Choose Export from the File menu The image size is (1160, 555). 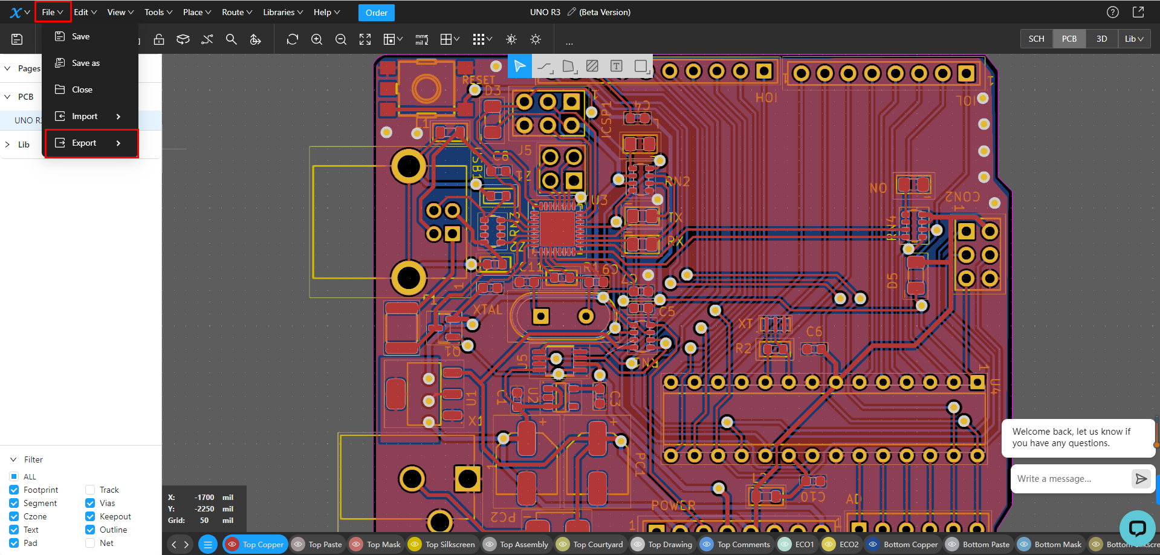pos(92,143)
